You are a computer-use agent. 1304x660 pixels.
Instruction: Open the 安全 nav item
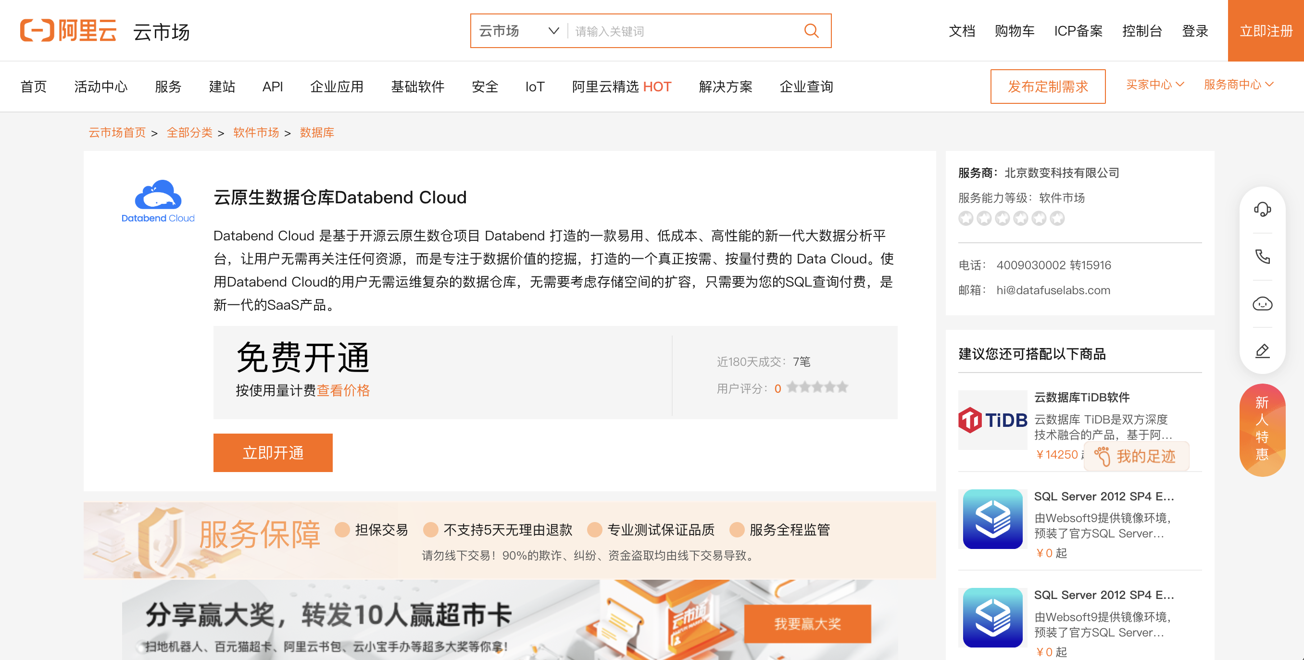tap(485, 87)
